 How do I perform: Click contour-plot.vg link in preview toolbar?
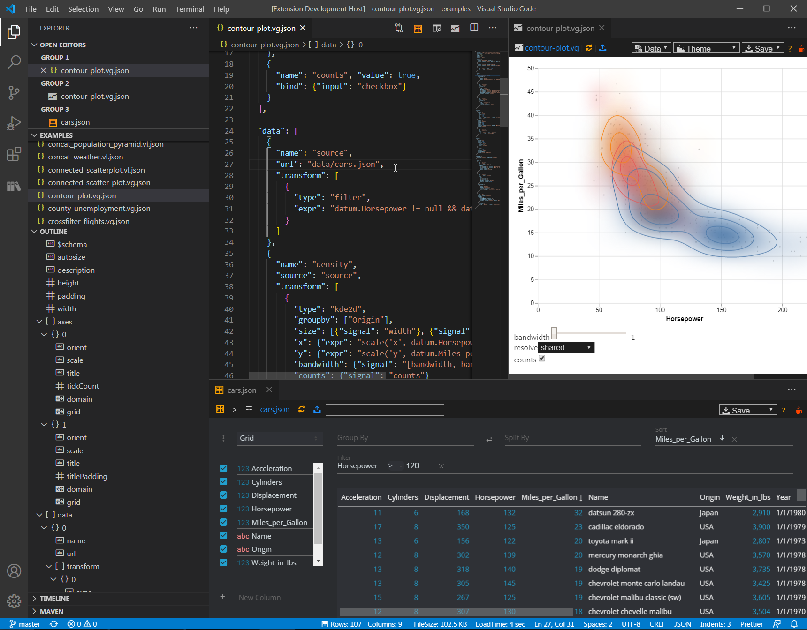point(552,48)
